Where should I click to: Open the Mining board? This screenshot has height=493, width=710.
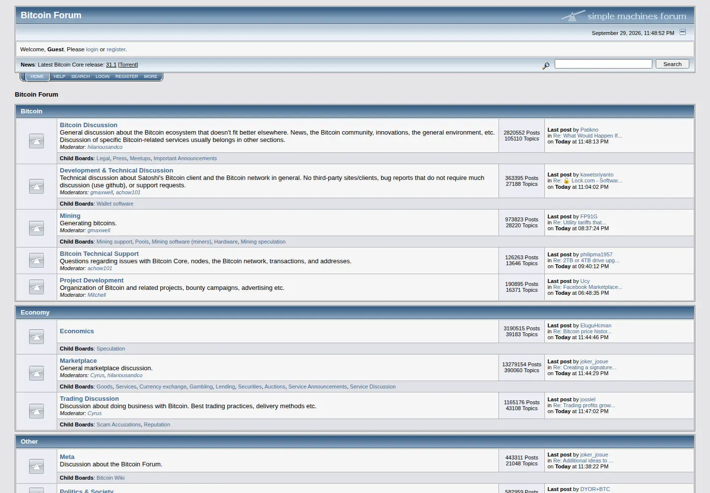click(70, 216)
